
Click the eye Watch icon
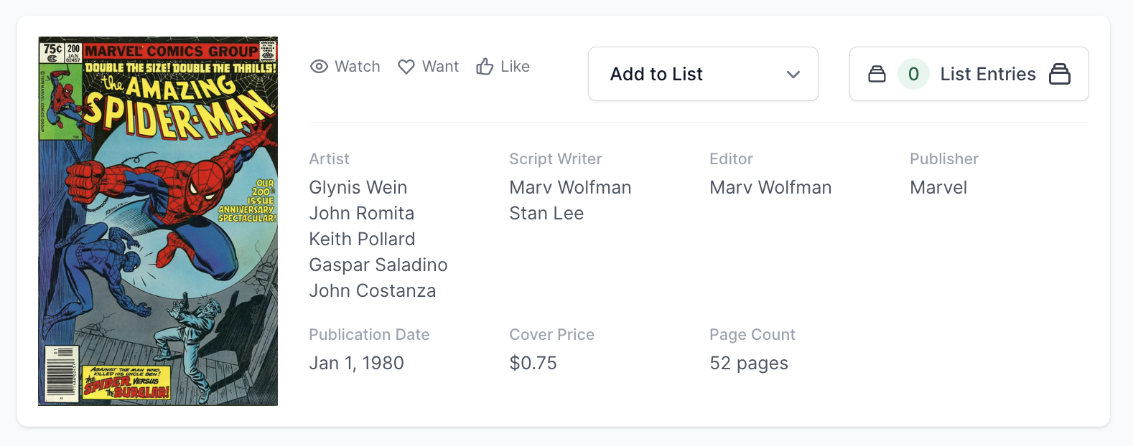319,67
